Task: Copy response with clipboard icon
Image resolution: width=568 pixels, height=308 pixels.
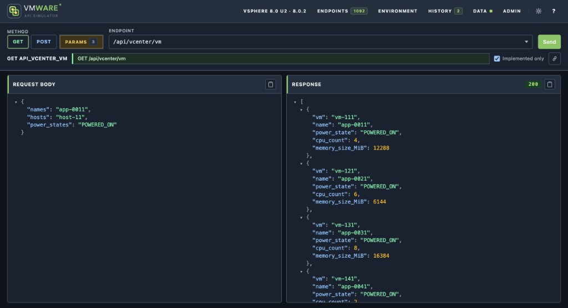Action: 550,84
